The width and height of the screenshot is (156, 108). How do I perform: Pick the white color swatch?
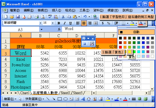[152, 56]
